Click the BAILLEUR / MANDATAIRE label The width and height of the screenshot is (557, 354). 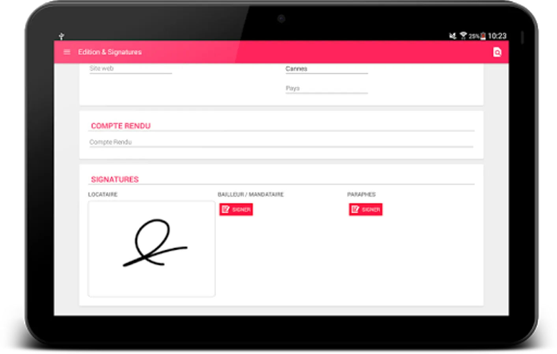pyautogui.click(x=250, y=194)
